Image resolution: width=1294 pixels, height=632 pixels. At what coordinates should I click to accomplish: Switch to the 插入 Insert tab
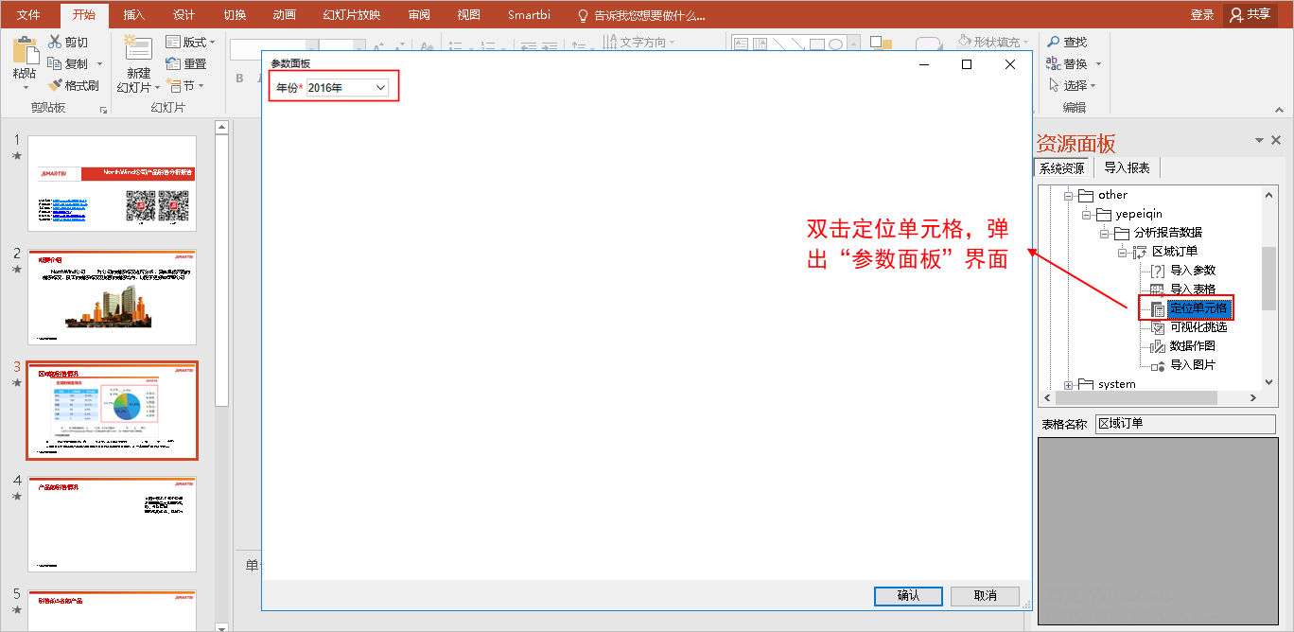tap(134, 14)
